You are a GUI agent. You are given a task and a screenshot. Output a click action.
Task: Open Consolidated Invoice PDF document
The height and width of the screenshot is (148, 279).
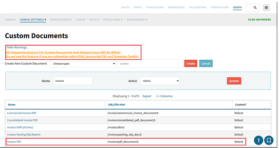tap(22, 120)
